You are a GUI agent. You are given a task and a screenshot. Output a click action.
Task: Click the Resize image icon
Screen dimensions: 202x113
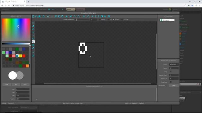pos(88,16)
